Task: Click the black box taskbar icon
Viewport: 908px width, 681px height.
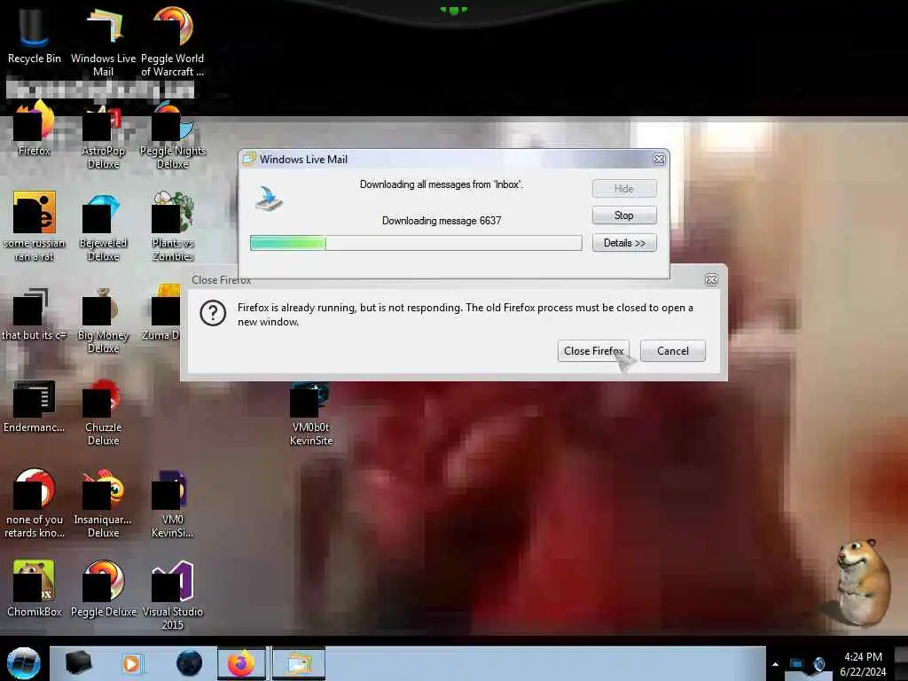Action: (78, 663)
